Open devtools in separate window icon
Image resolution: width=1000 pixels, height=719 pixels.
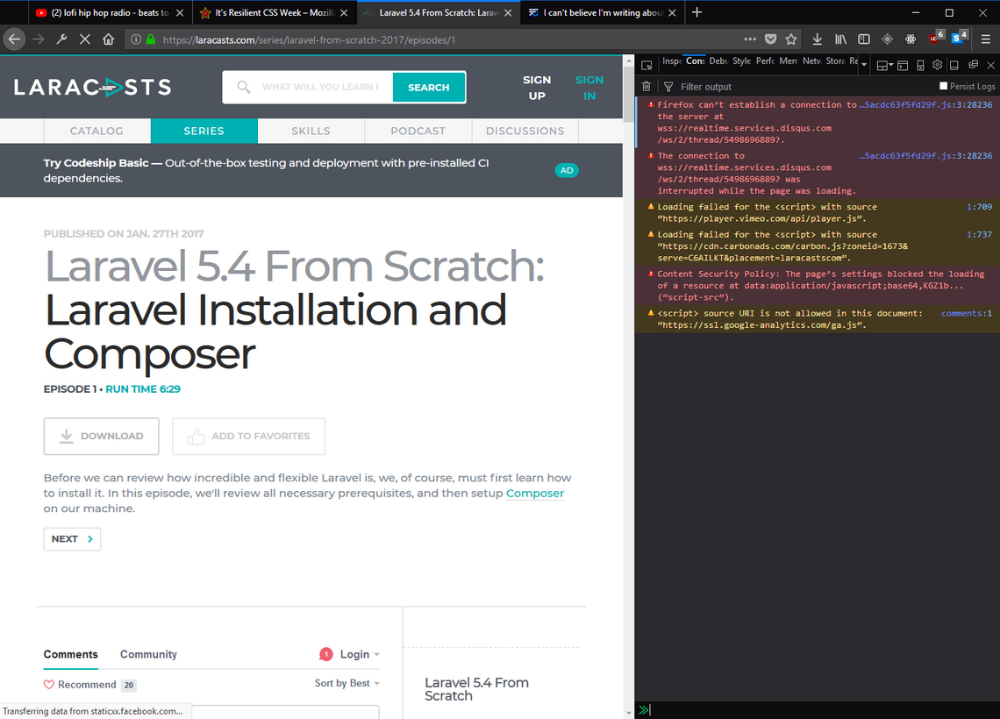[x=973, y=65]
